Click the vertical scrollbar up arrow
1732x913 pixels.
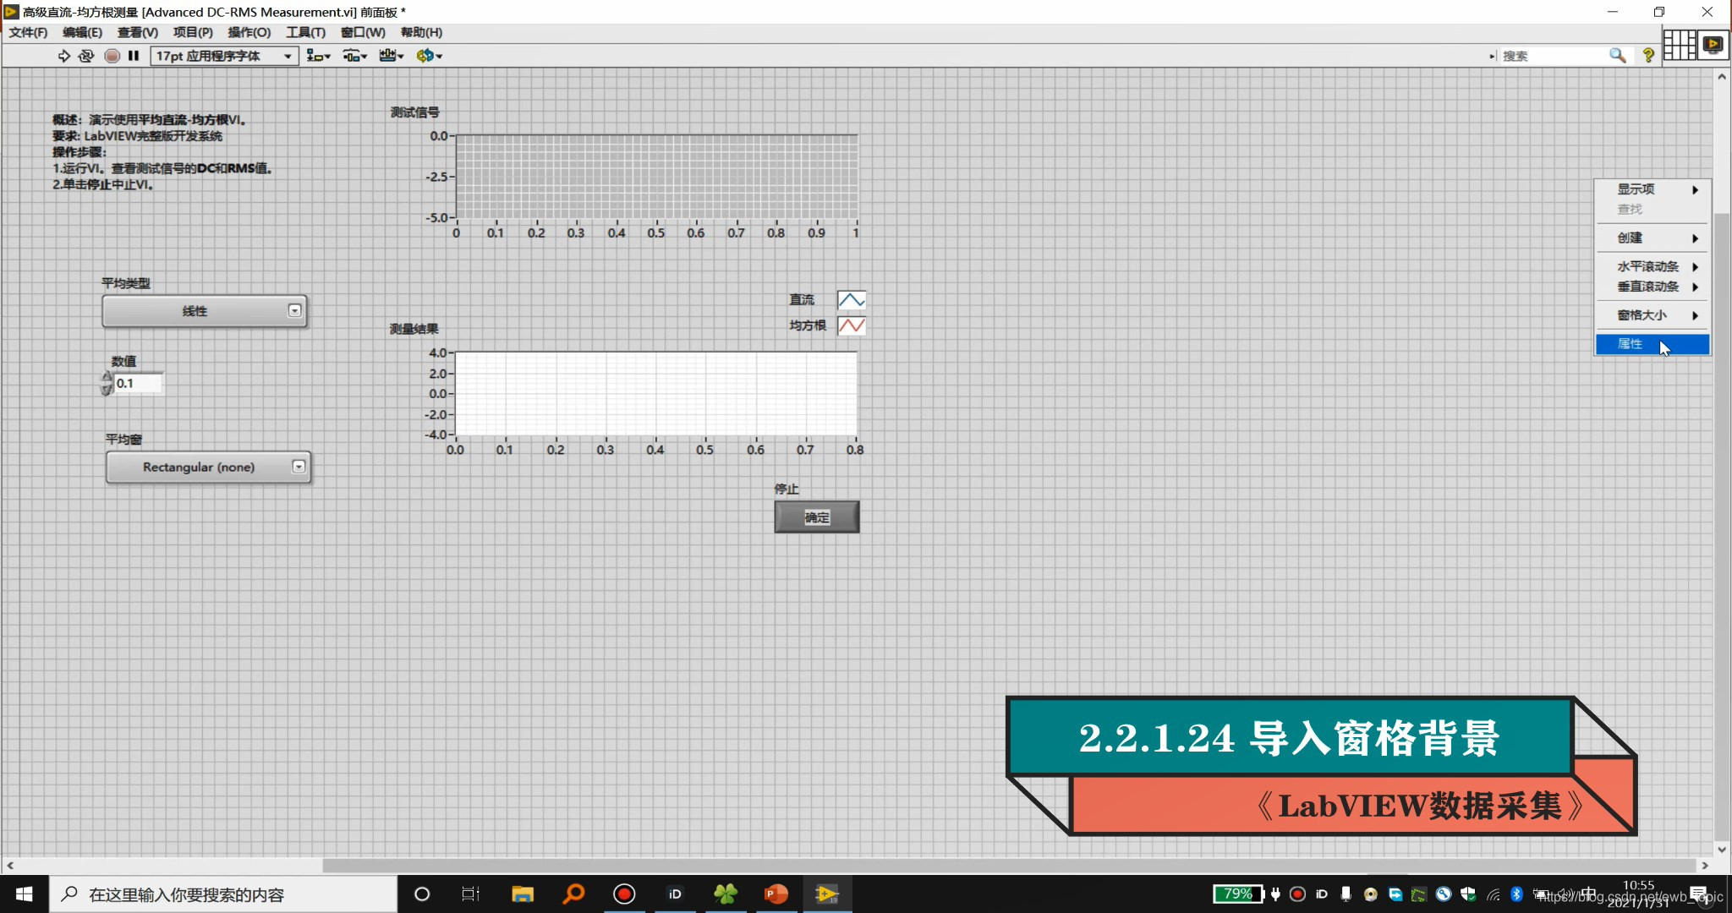tap(1722, 77)
